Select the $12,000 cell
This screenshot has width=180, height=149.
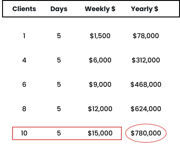(100, 109)
